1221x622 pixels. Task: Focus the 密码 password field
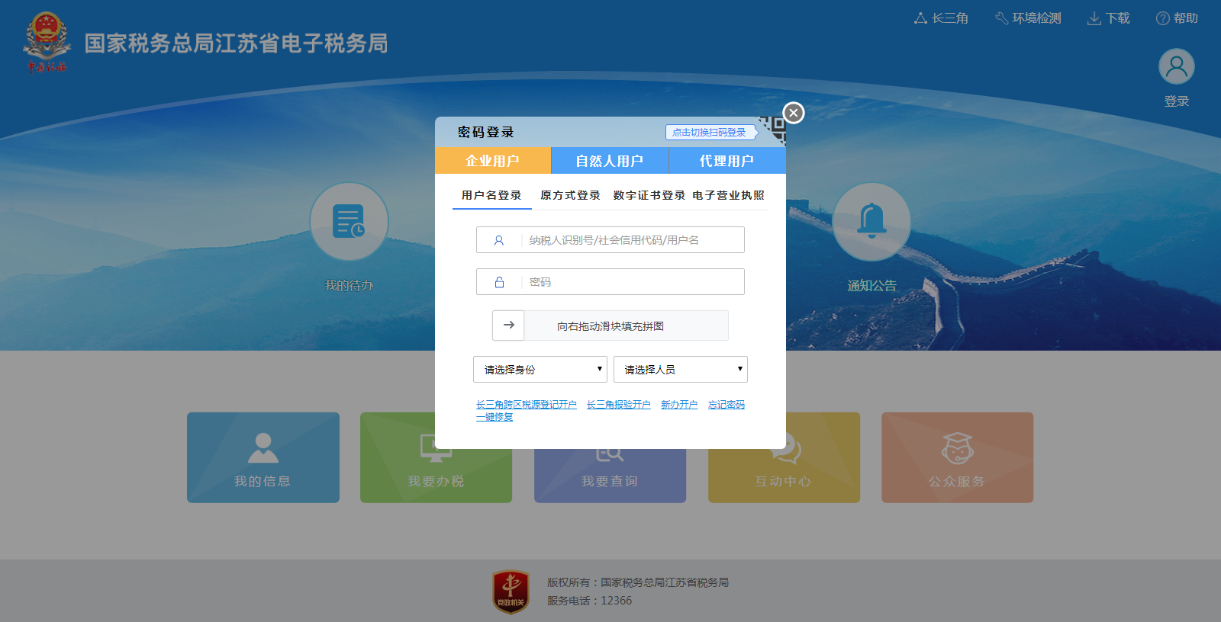coord(610,282)
